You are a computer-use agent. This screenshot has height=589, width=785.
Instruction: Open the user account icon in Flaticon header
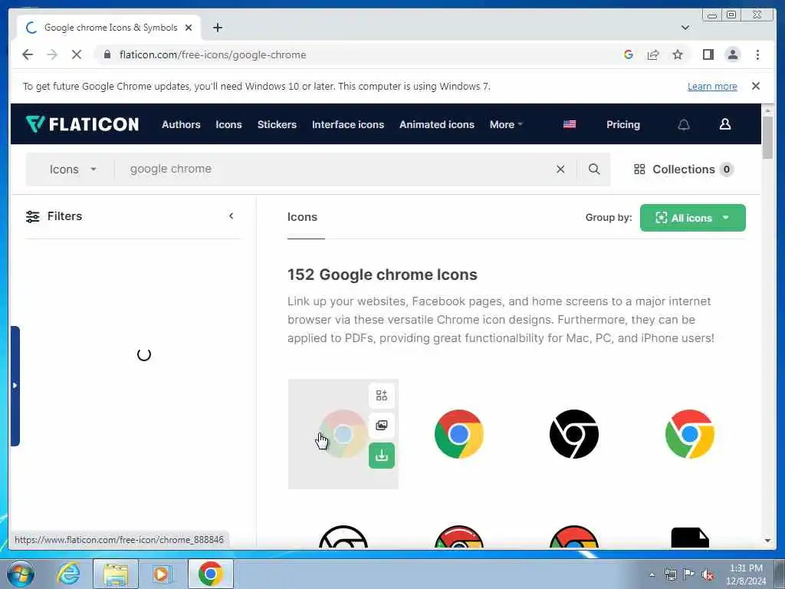tap(725, 124)
